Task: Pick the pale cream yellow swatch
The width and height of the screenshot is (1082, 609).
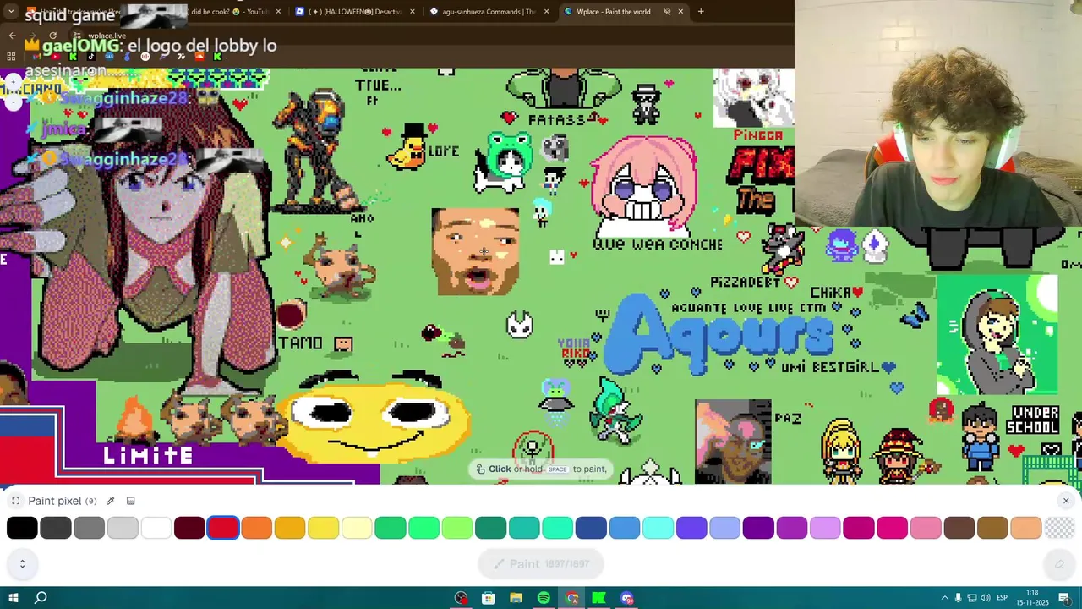Action: point(357,528)
